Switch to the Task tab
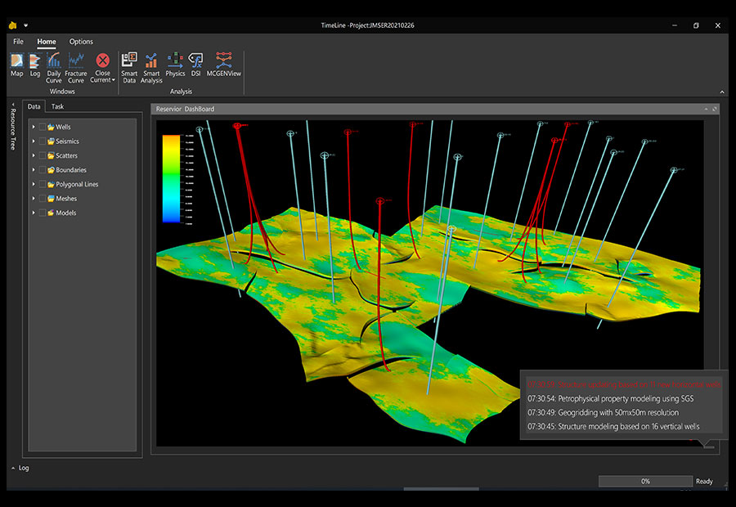The width and height of the screenshot is (736, 507). [x=57, y=106]
